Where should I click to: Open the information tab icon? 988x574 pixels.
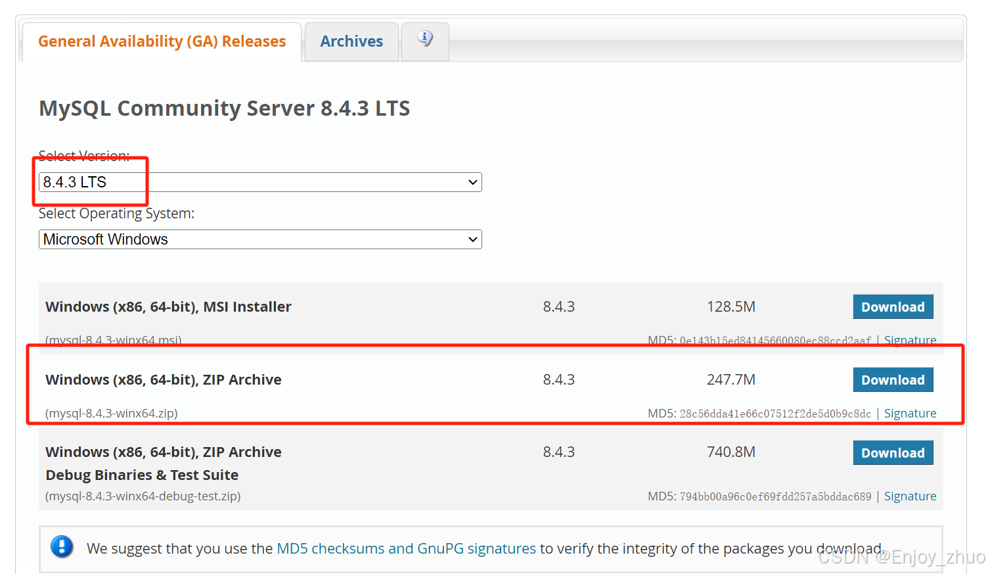pyautogui.click(x=425, y=39)
